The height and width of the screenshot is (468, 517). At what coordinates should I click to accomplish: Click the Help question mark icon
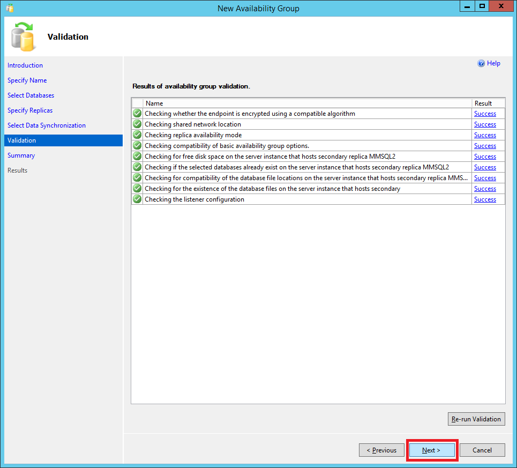[481, 63]
